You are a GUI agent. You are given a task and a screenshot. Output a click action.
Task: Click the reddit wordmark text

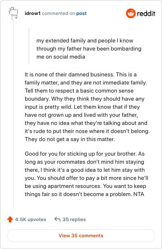146,13
